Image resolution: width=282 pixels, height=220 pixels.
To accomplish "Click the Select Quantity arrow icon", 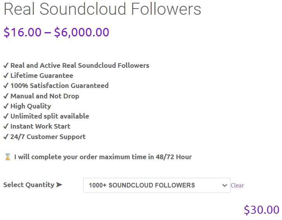I will pyautogui.click(x=59, y=184).
